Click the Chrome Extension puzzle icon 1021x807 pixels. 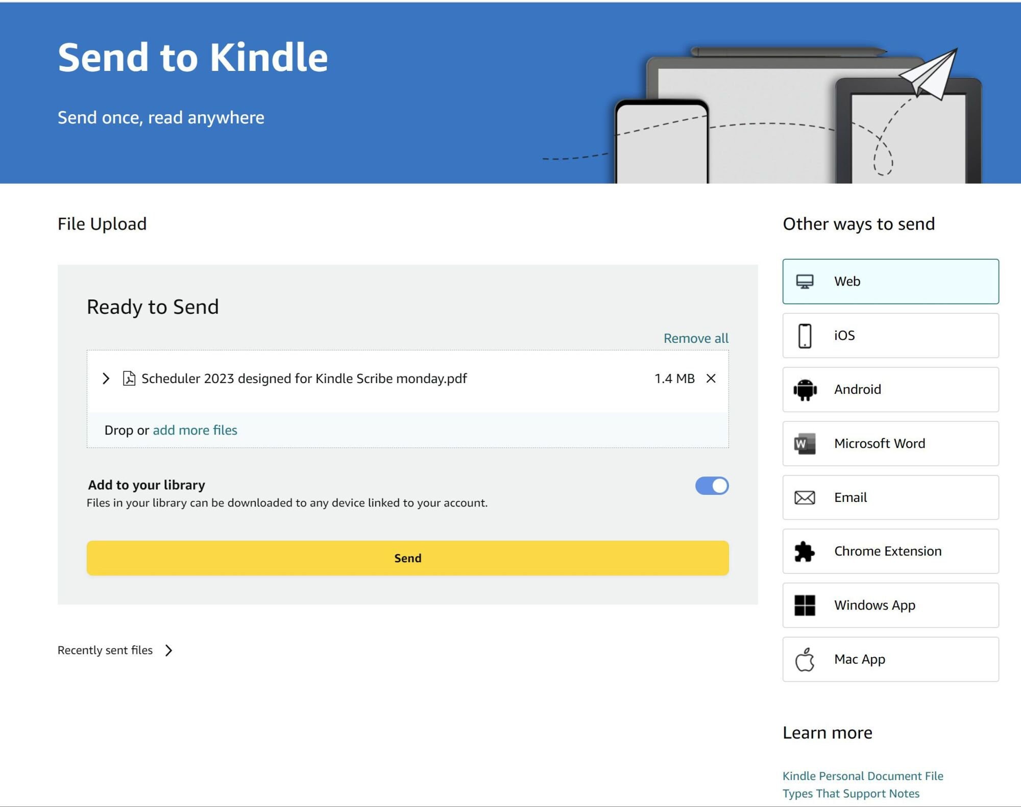click(806, 551)
